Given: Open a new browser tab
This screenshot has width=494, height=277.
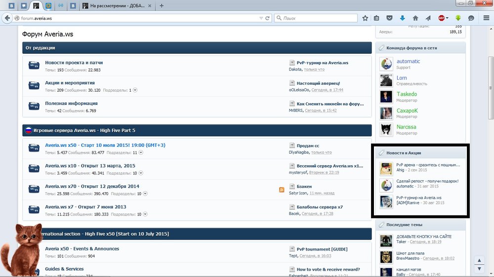Looking at the screenshot, I should pos(162,6).
